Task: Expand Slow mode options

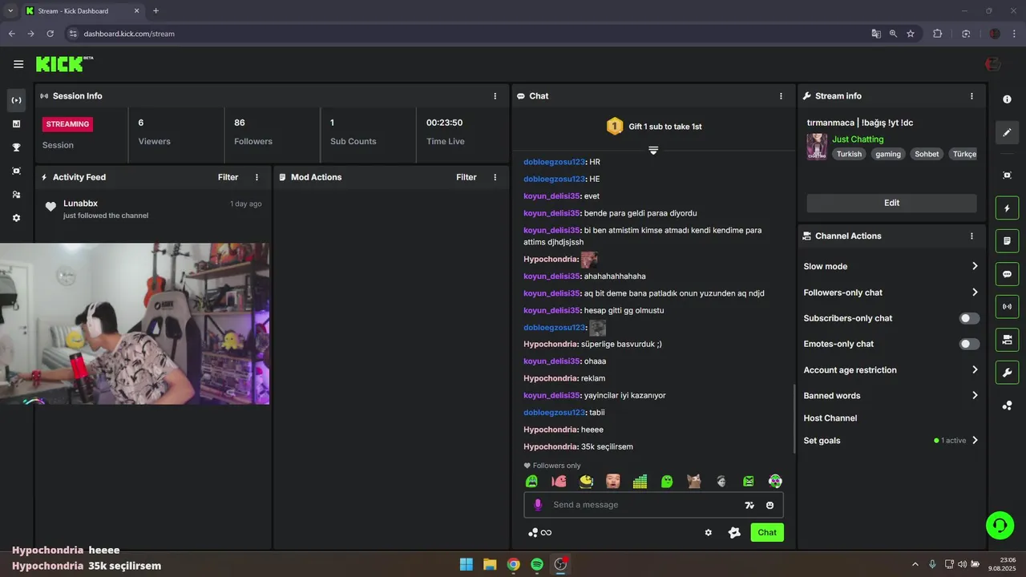Action: point(891,266)
